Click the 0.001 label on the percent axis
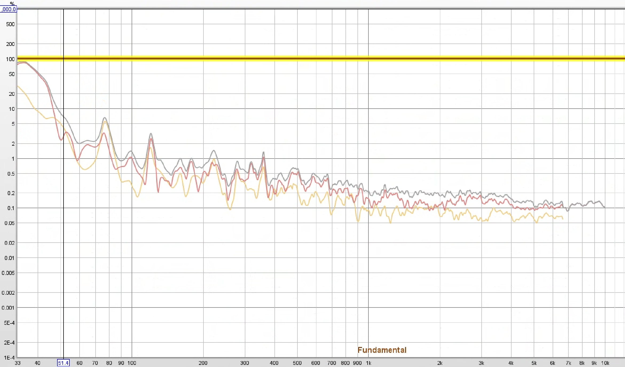The image size is (625, 367). (x=8, y=308)
